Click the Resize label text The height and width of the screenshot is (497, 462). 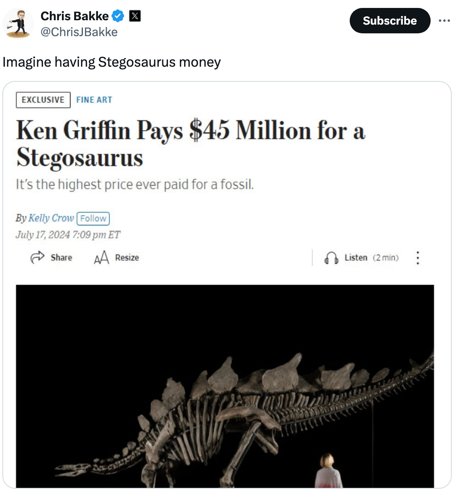(x=127, y=258)
